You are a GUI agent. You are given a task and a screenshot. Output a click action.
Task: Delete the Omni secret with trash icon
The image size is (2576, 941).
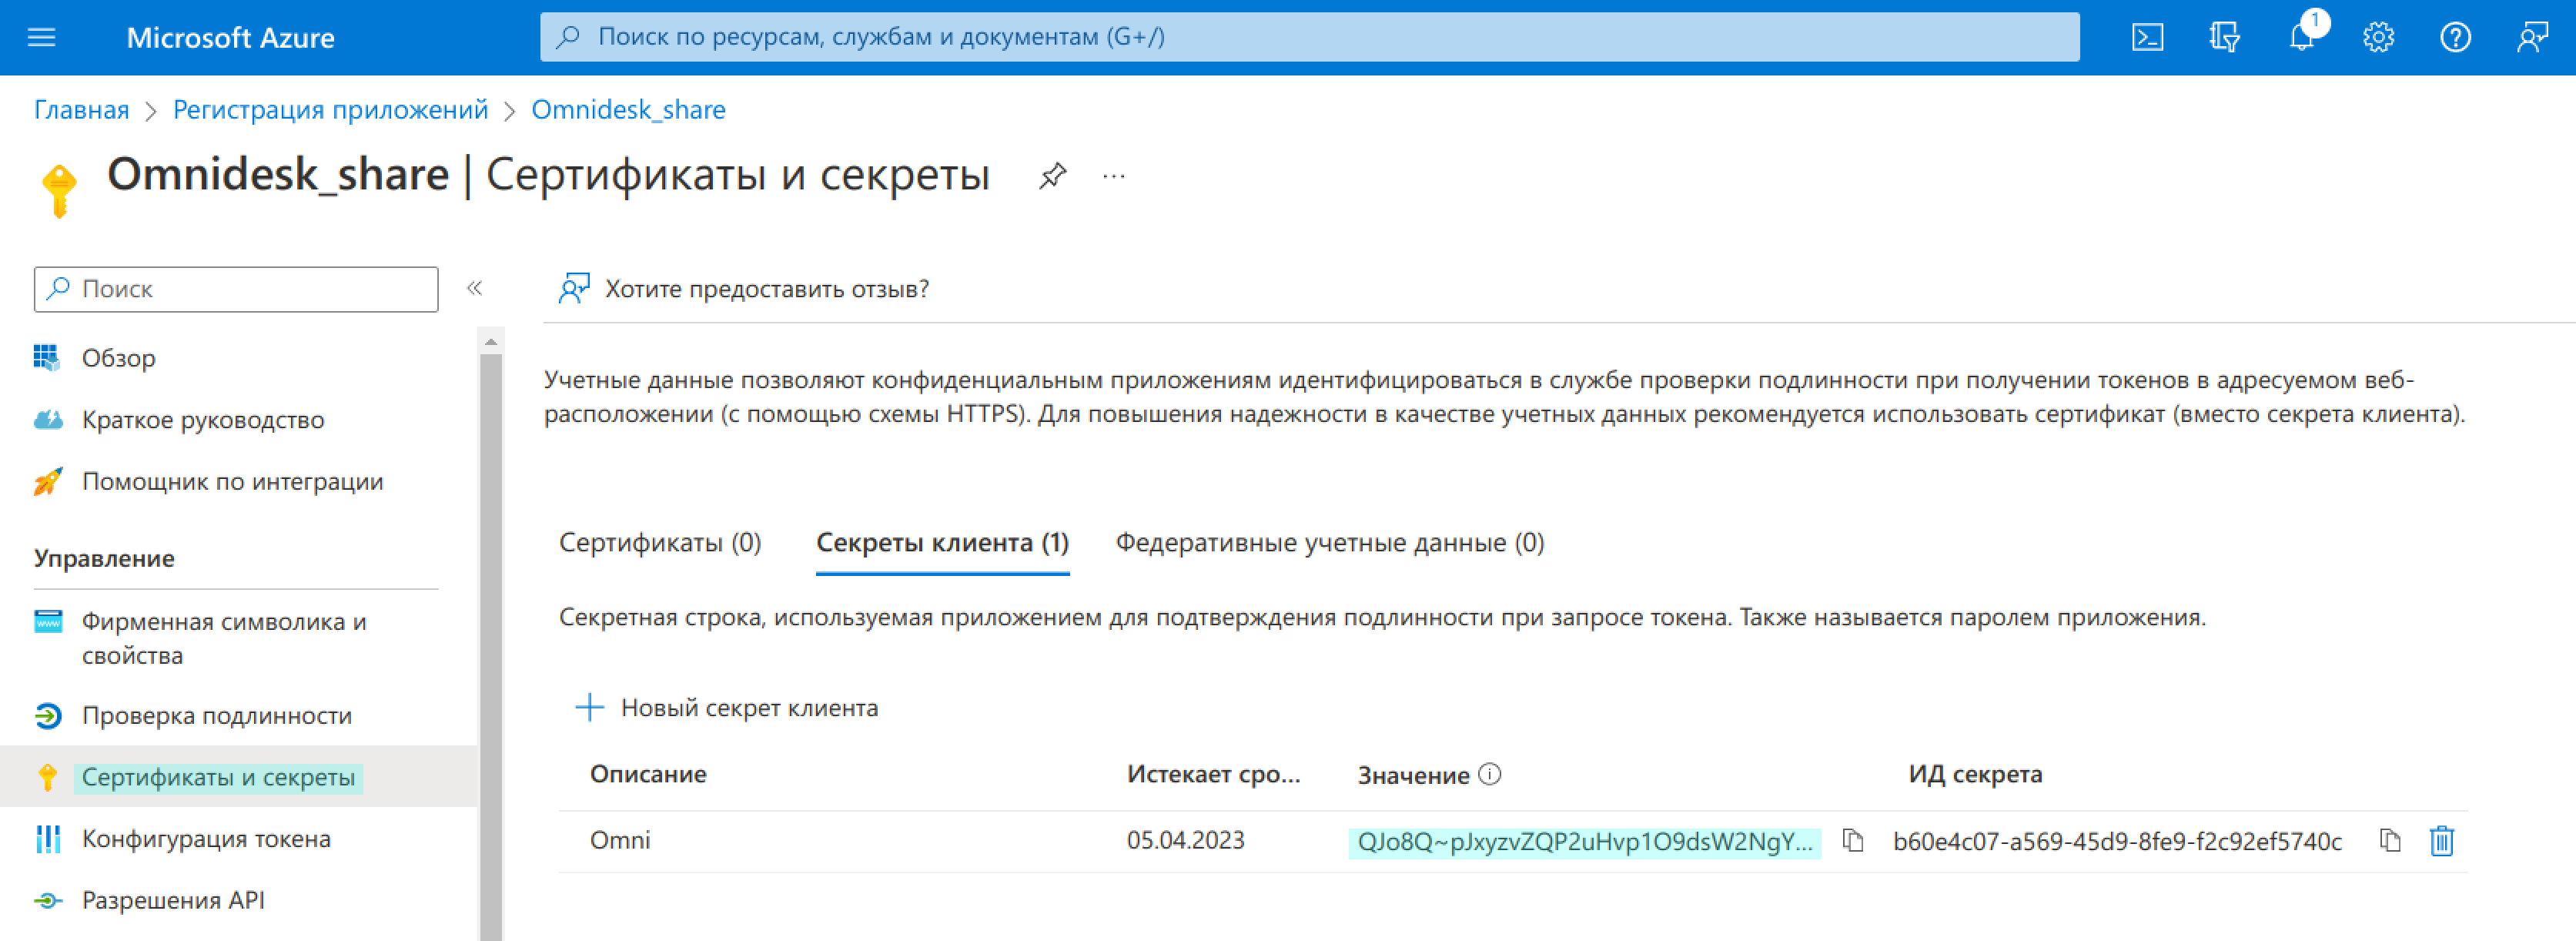point(2441,841)
